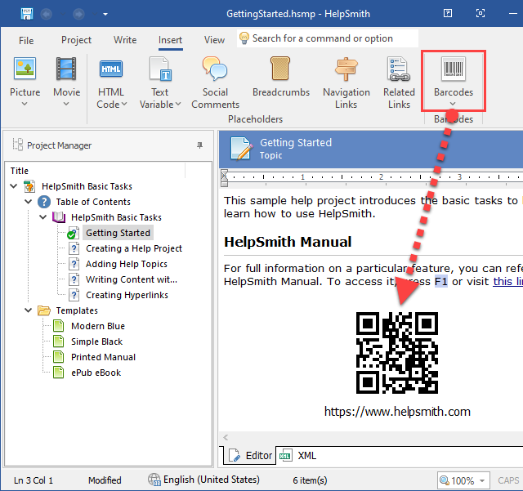Select the Creating Hyperlinks topic
The image size is (523, 491).
click(127, 295)
